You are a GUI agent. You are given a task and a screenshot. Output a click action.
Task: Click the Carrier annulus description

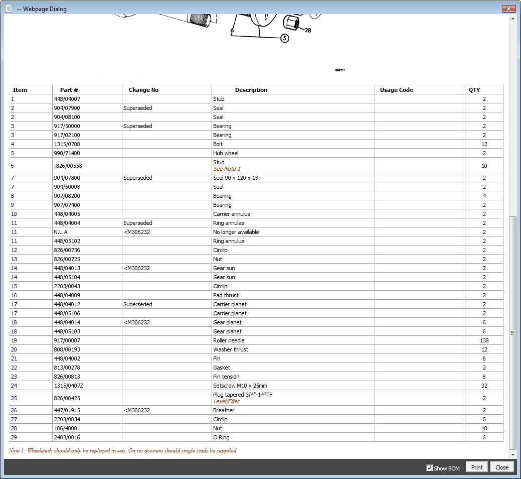click(232, 214)
